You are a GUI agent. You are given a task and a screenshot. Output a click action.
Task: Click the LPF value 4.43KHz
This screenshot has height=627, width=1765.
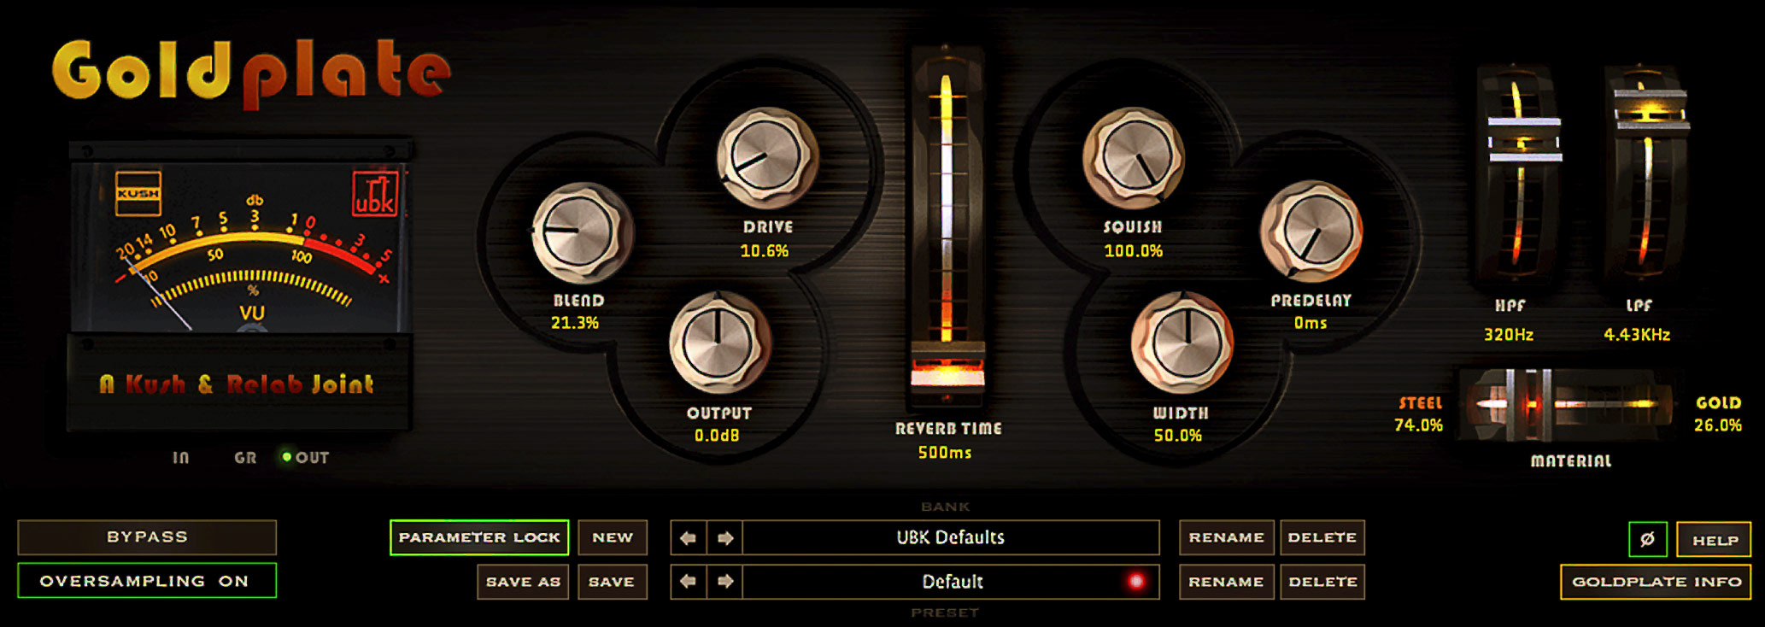tap(1637, 335)
